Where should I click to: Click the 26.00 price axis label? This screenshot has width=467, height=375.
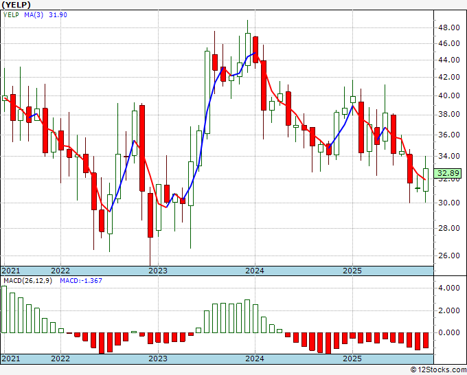pyautogui.click(x=448, y=255)
